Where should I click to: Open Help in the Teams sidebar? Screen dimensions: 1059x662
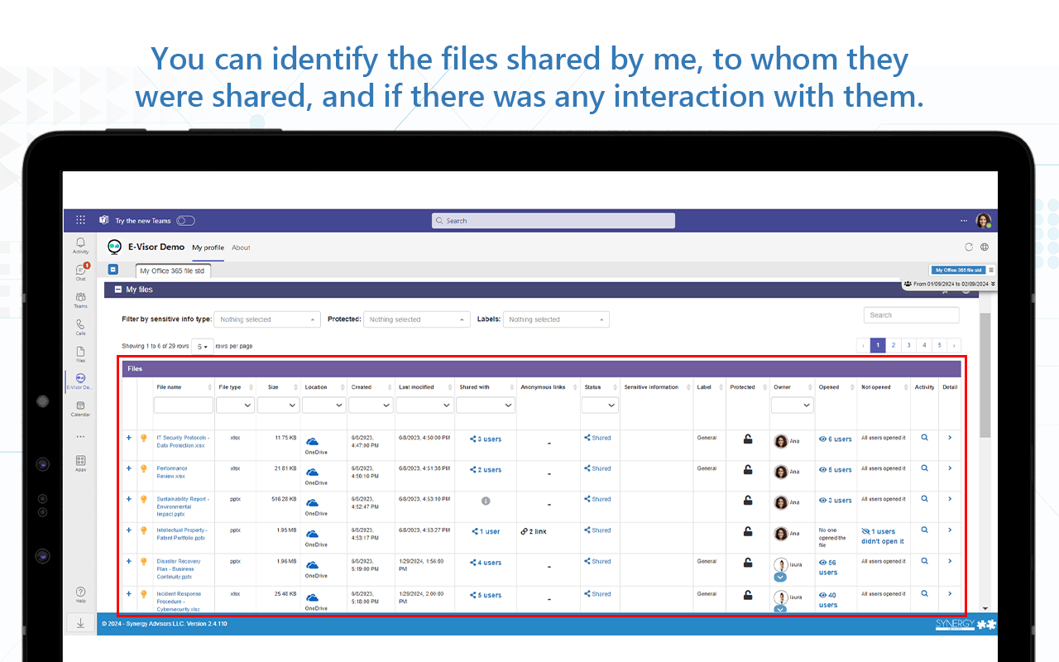pos(80,594)
